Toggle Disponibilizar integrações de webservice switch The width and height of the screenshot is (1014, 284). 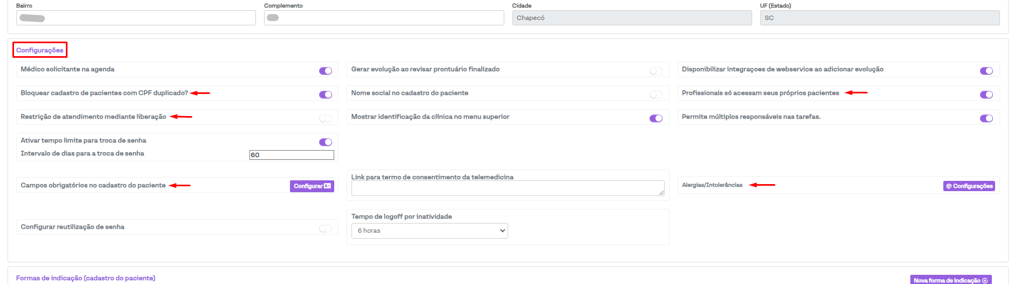tap(986, 71)
